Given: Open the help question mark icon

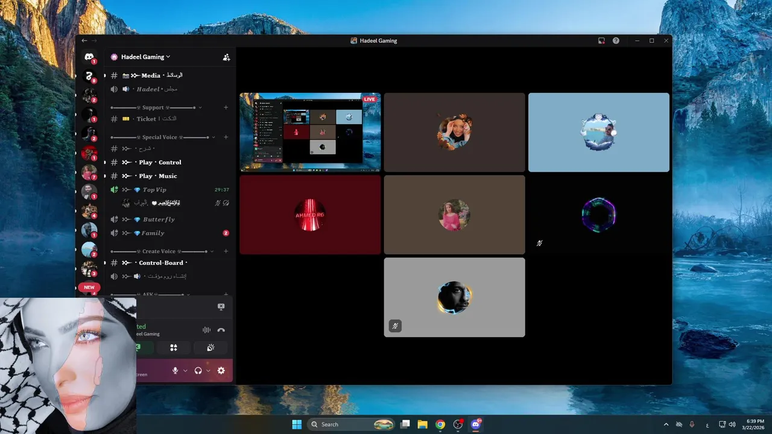Looking at the screenshot, I should (616, 40).
